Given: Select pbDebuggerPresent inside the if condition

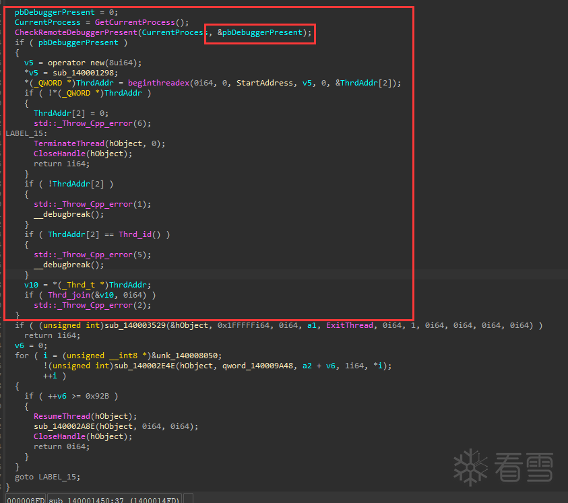Looking at the screenshot, I should pyautogui.click(x=78, y=42).
